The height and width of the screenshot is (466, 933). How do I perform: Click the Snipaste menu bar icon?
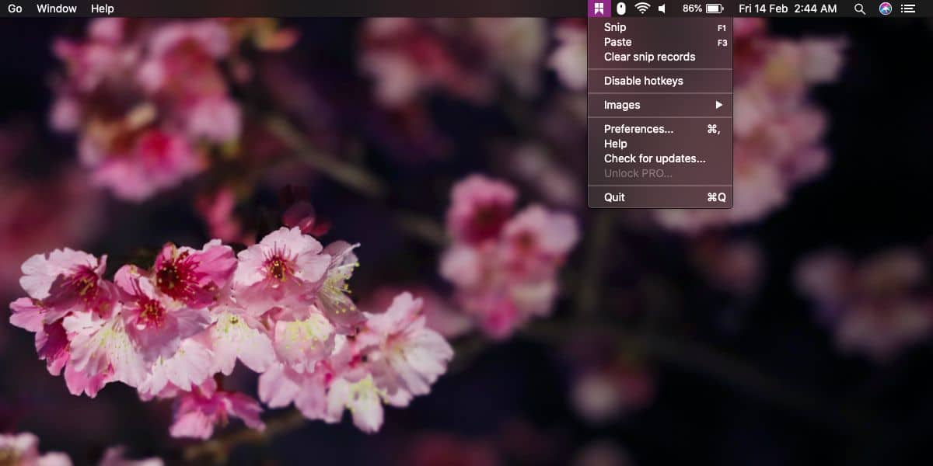click(599, 9)
